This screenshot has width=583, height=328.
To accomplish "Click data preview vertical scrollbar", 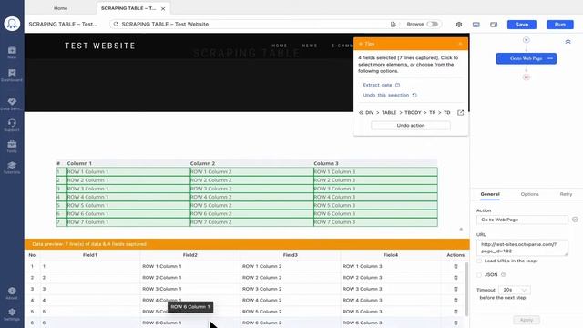I will tap(466, 290).
